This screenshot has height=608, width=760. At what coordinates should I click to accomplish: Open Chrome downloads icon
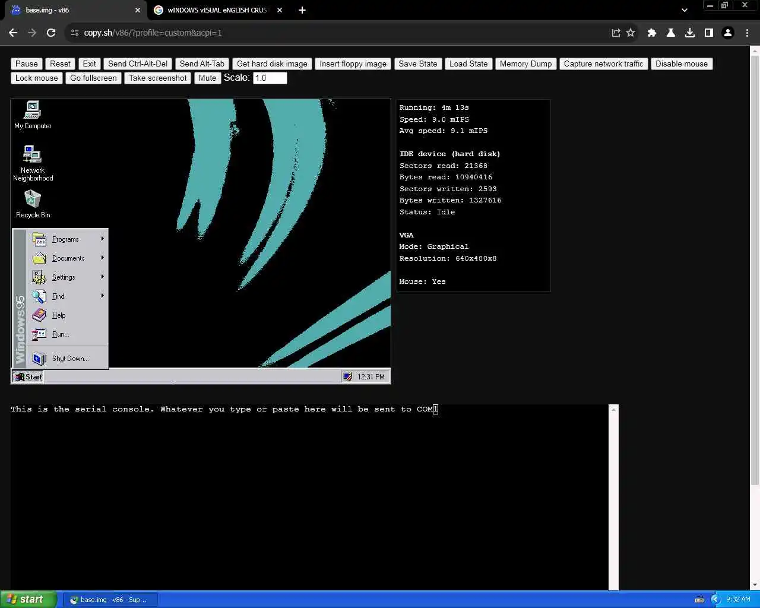[690, 33]
